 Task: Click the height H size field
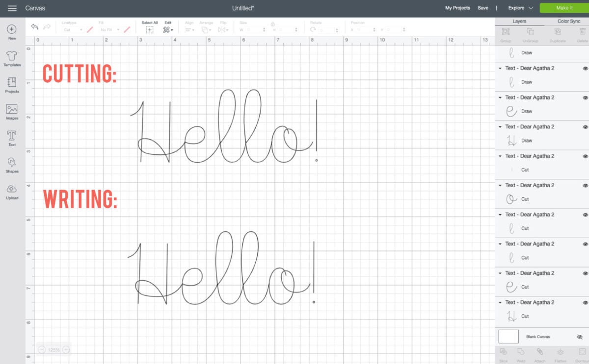pyautogui.click(x=289, y=30)
